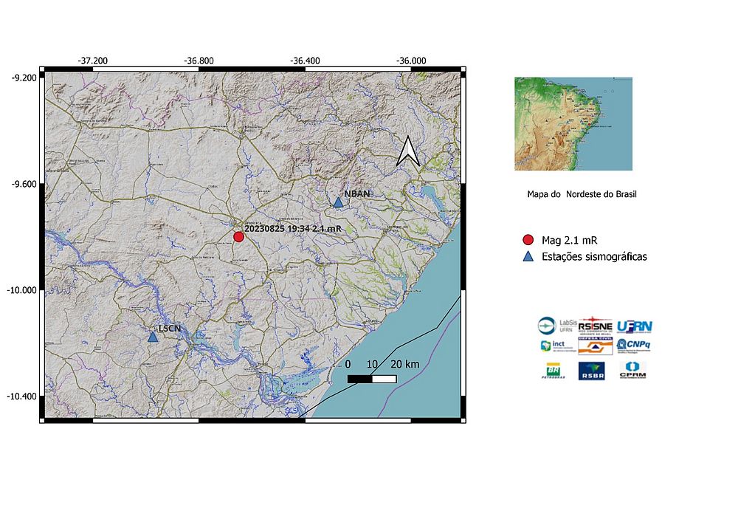Click the CPRM logo
This screenshot has height=522, width=738.
click(633, 371)
